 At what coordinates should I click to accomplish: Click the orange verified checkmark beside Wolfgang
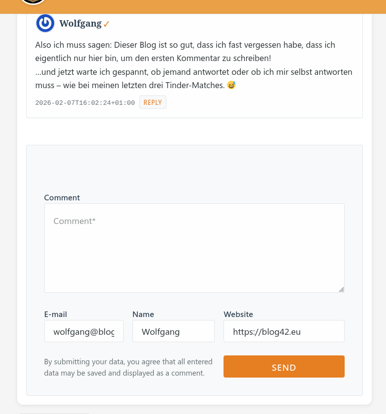tap(106, 24)
